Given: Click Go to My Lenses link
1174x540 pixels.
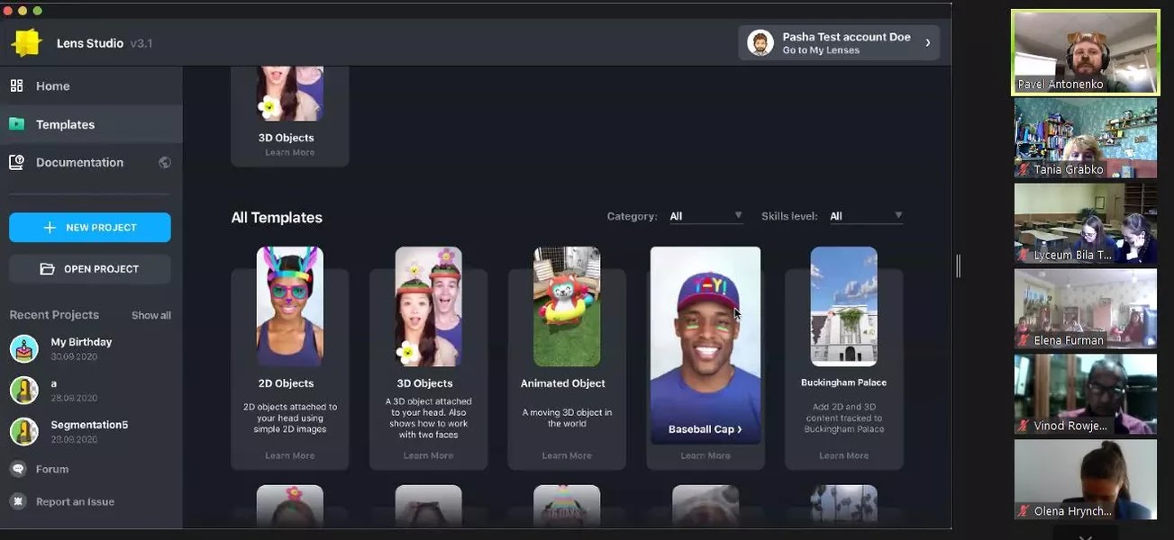Looking at the screenshot, I should (x=821, y=50).
